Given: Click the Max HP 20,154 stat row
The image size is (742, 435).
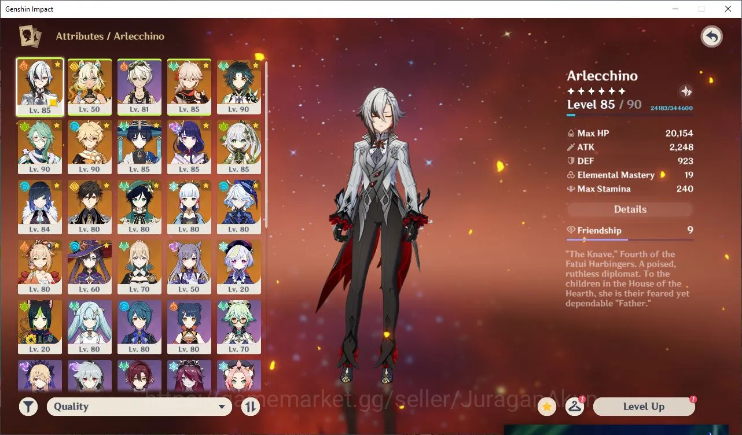Looking at the screenshot, I should point(630,133).
